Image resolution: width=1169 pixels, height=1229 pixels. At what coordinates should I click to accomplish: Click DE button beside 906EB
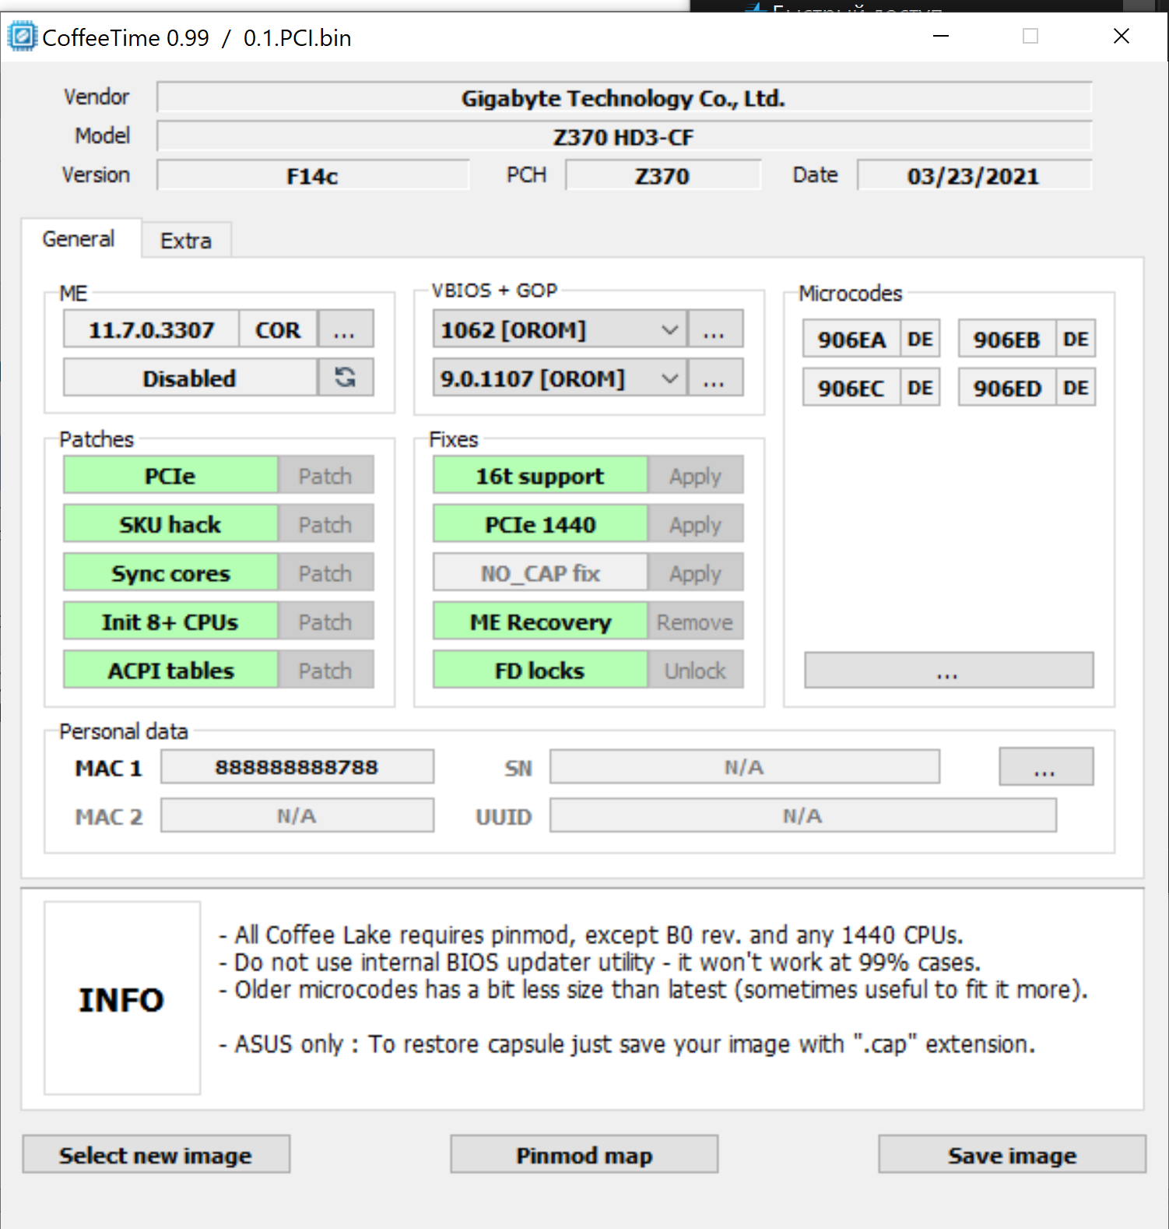click(1076, 339)
